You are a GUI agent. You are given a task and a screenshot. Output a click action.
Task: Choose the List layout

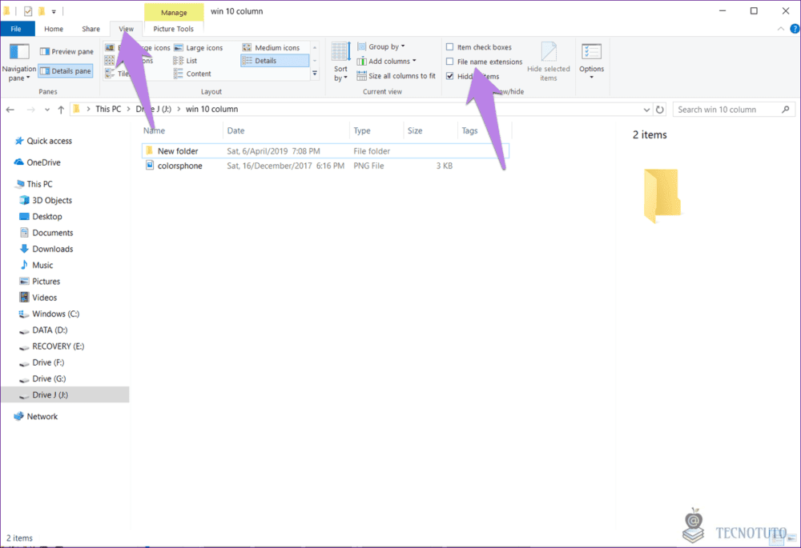[x=186, y=61]
